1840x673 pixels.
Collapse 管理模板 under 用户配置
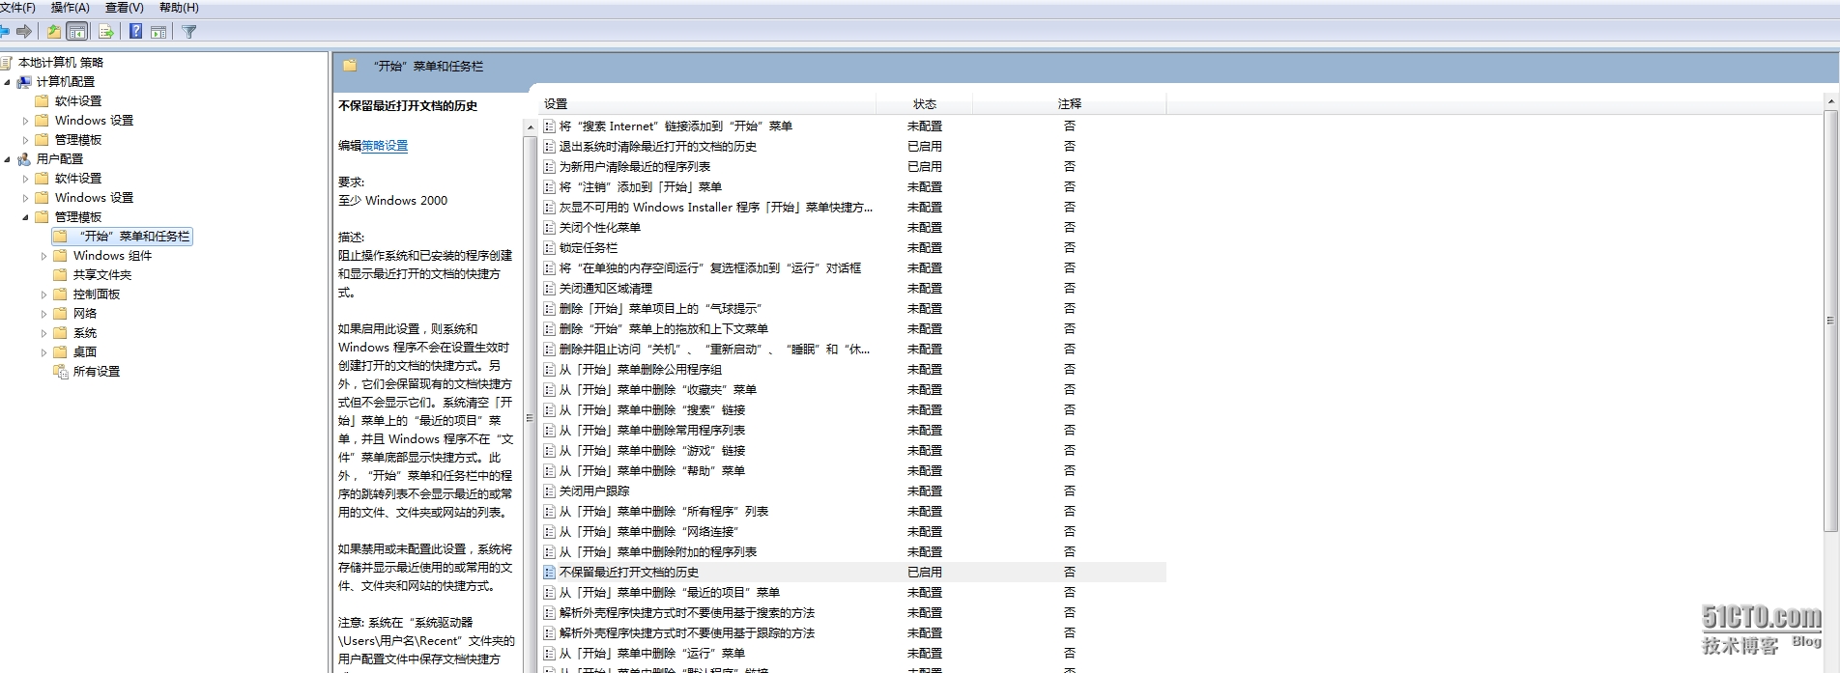point(25,217)
